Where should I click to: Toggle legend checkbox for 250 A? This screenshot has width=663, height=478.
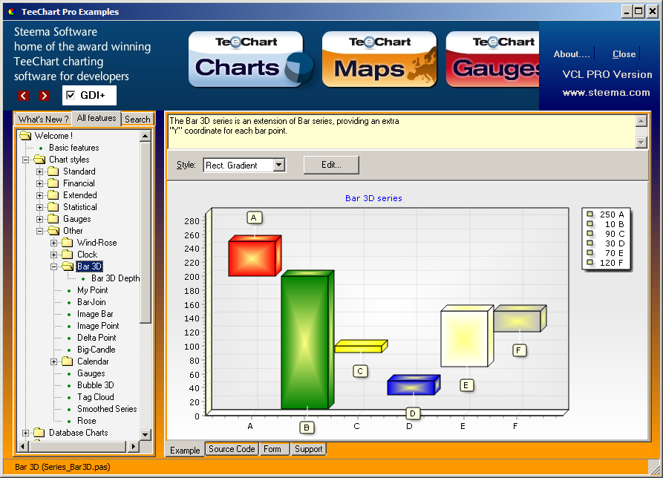[589, 214]
